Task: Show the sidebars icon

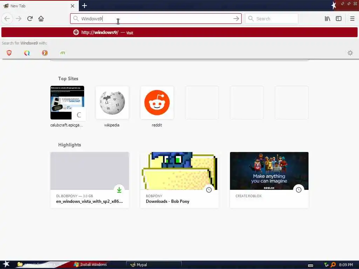Action: [x=339, y=19]
